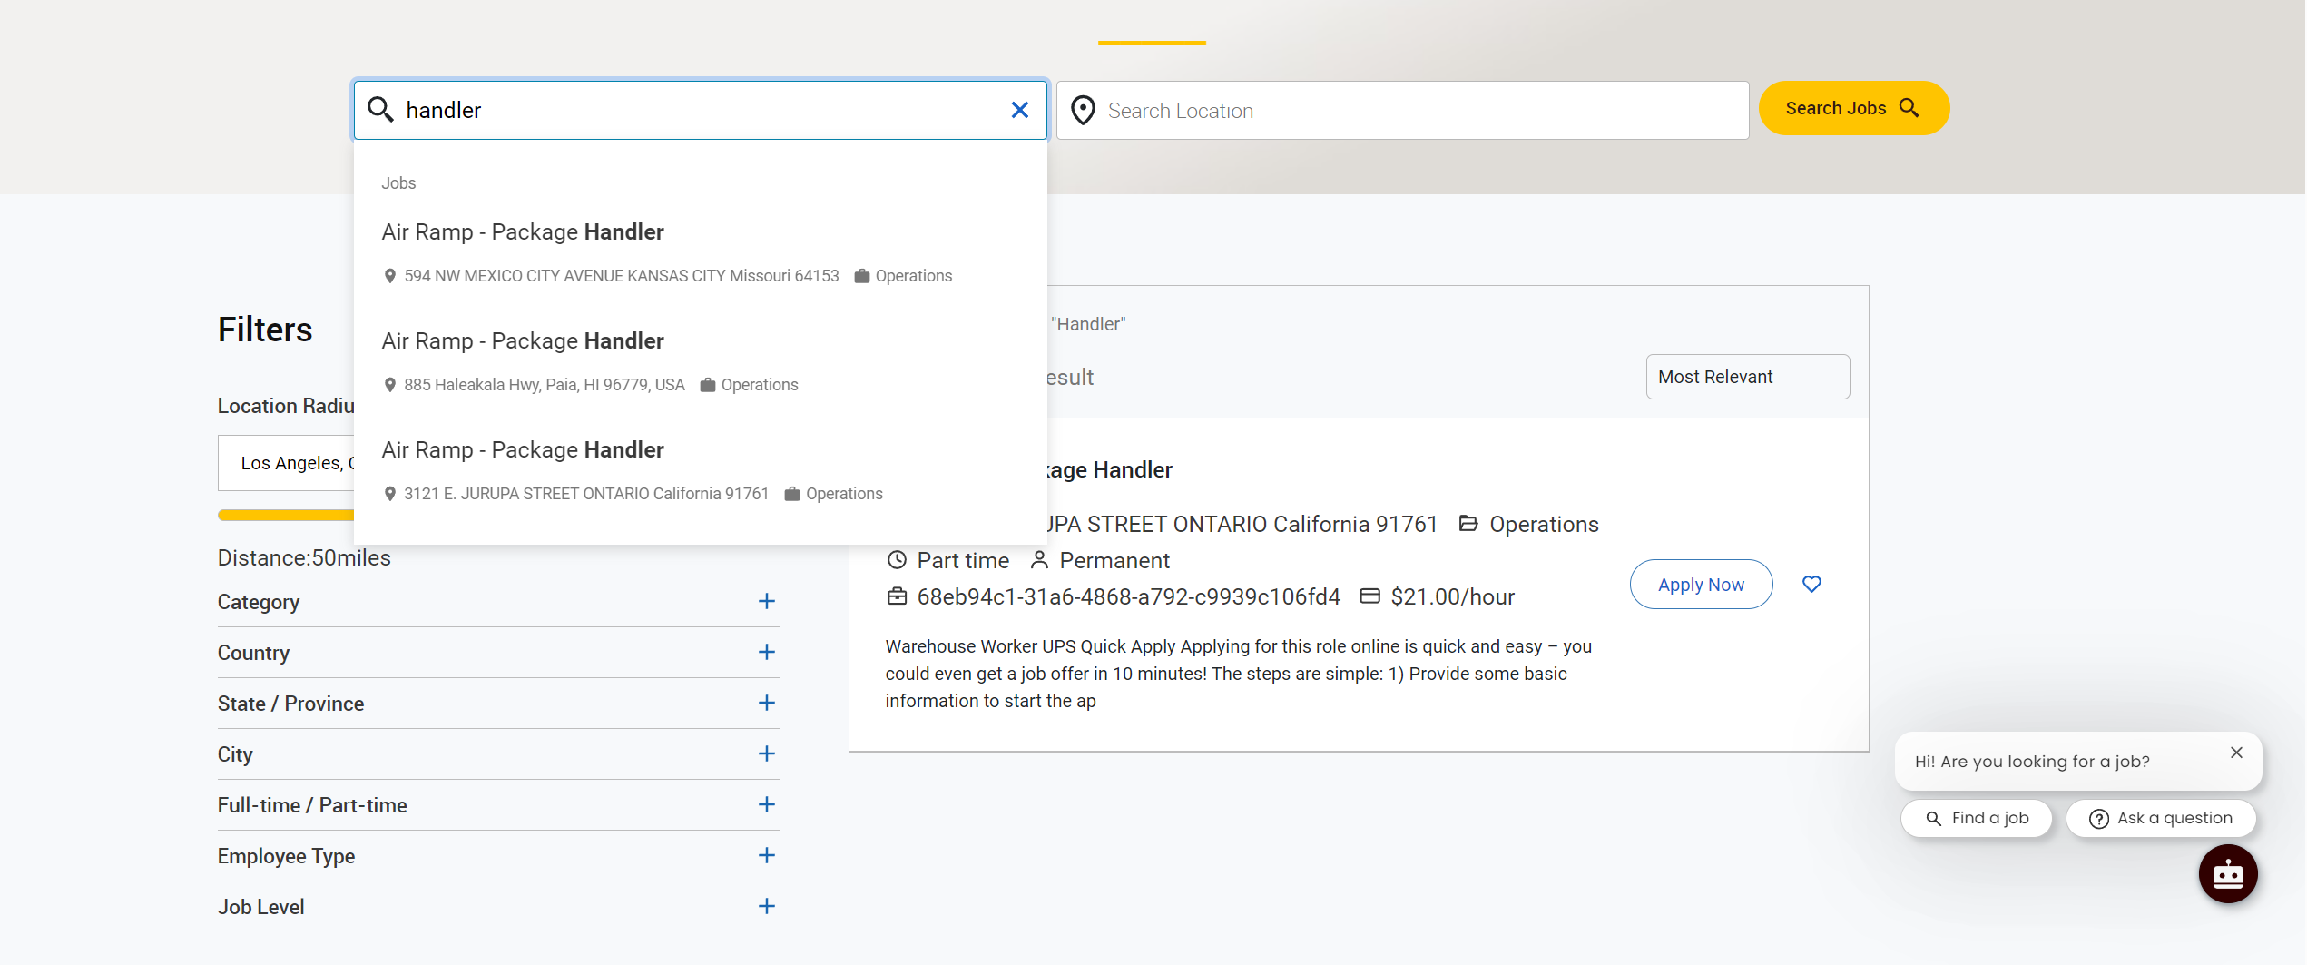Click the 594 NW Mexico City Avenue address
Image resolution: width=2307 pixels, height=965 pixels.
coord(622,276)
